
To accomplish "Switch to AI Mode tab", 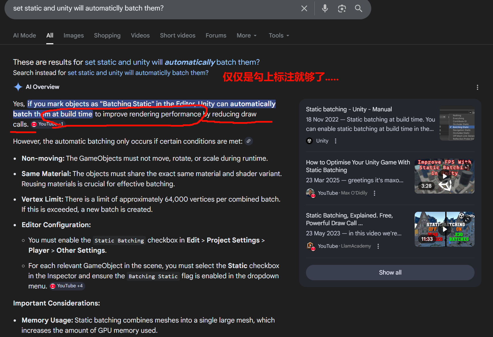I will click(x=24, y=35).
